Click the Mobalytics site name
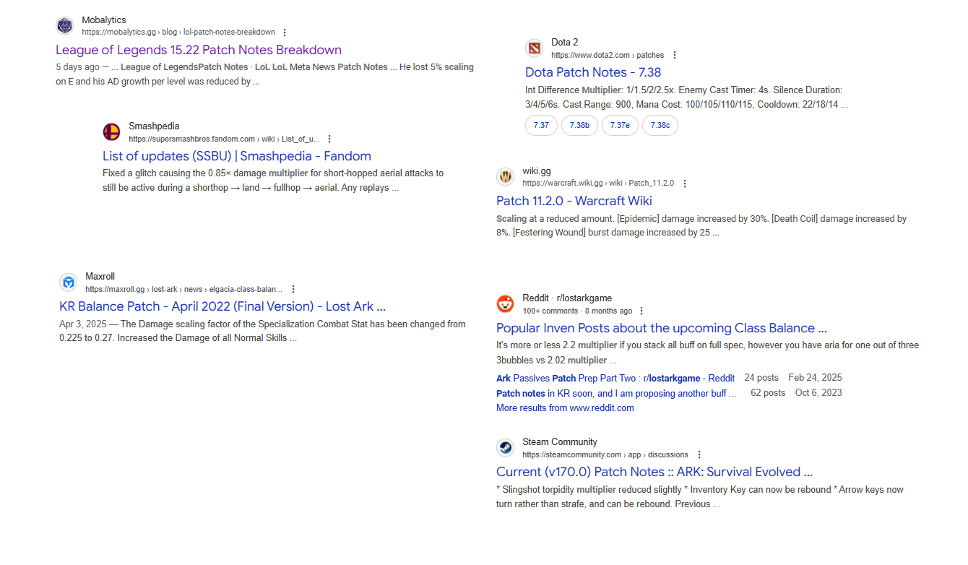Screen dimensions: 968x565 click(104, 20)
